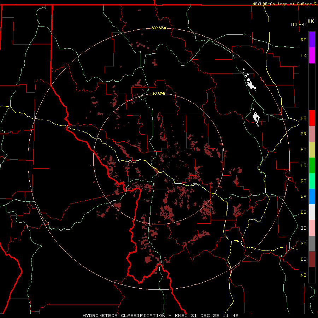This screenshot has height=318, width=318.
Task: Select the WS blue legend swatch
Action: coord(312,196)
